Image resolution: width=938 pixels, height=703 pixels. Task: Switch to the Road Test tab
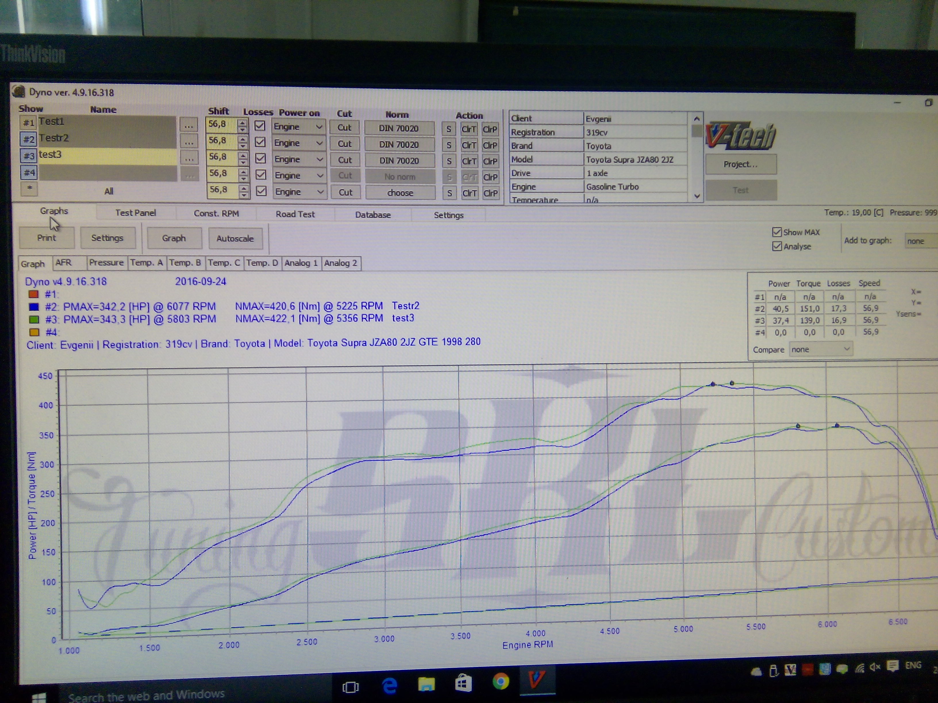coord(295,214)
